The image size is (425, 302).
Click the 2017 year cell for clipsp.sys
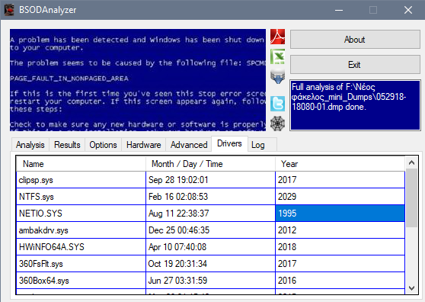(340, 180)
